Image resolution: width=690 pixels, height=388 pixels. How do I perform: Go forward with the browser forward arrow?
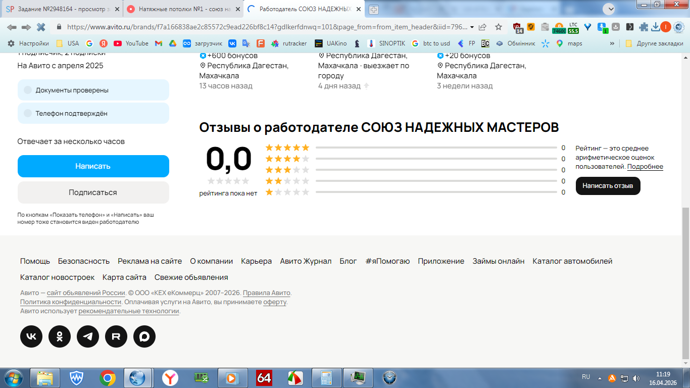tap(26, 27)
